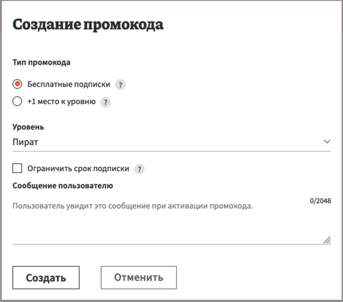Click the Отменить button
Viewport: 343px width, 302px height.
click(x=138, y=278)
